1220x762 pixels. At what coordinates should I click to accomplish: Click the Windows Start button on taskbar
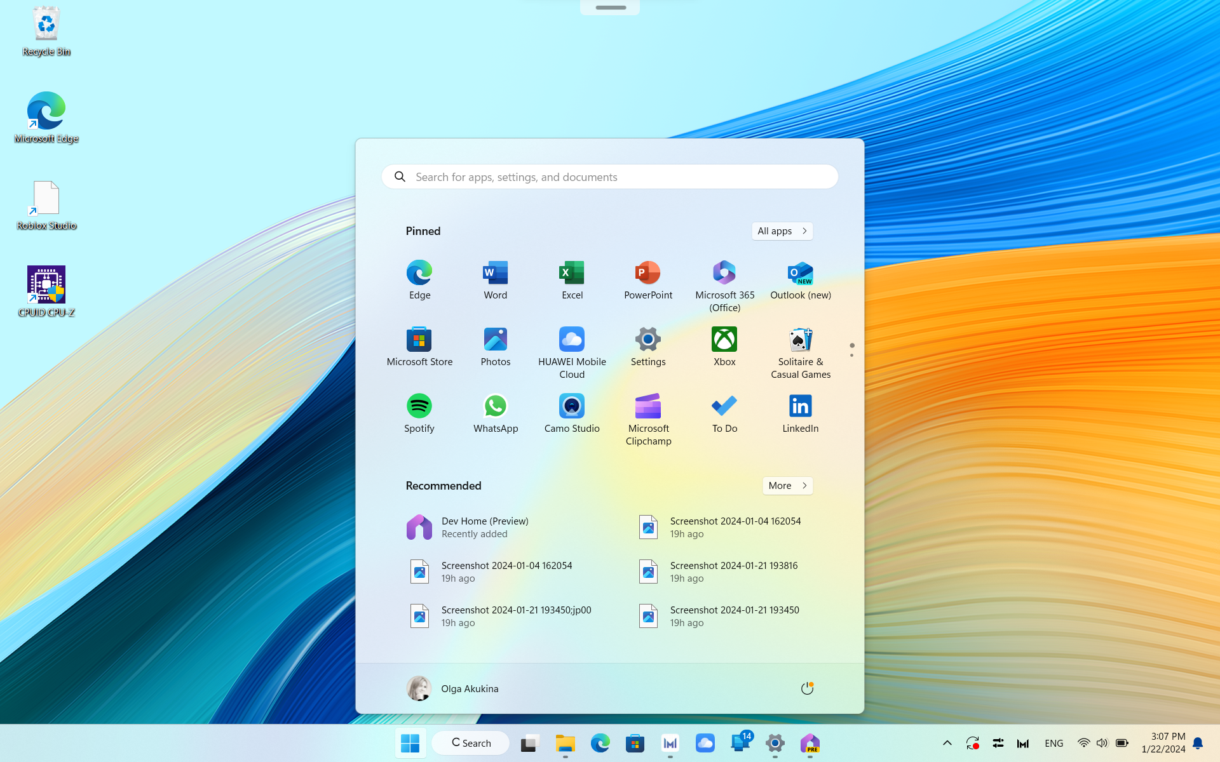[410, 743]
